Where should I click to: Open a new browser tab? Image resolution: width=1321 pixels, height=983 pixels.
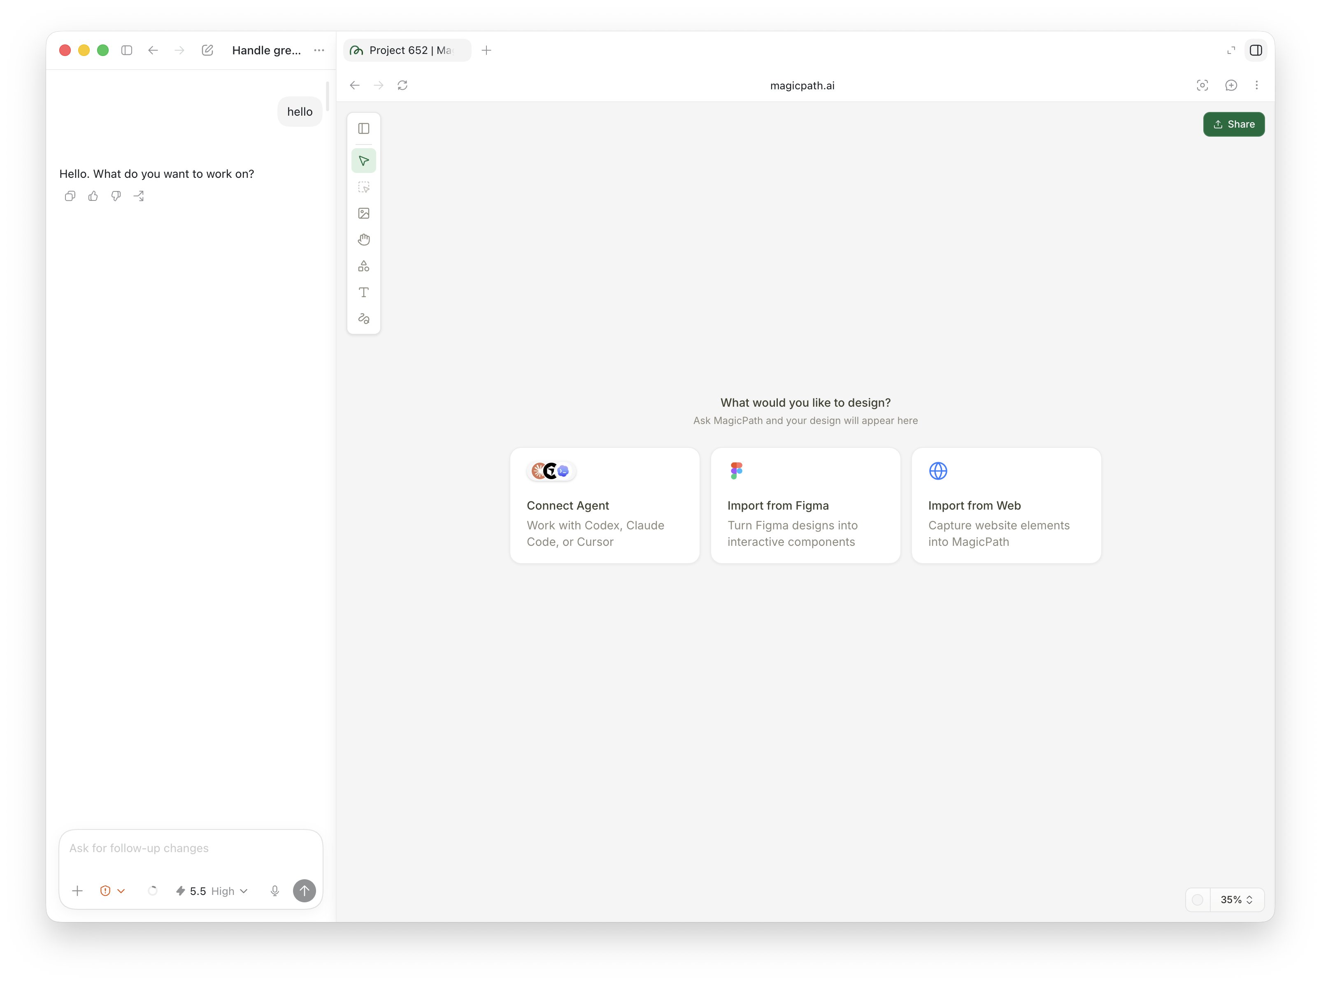point(486,50)
